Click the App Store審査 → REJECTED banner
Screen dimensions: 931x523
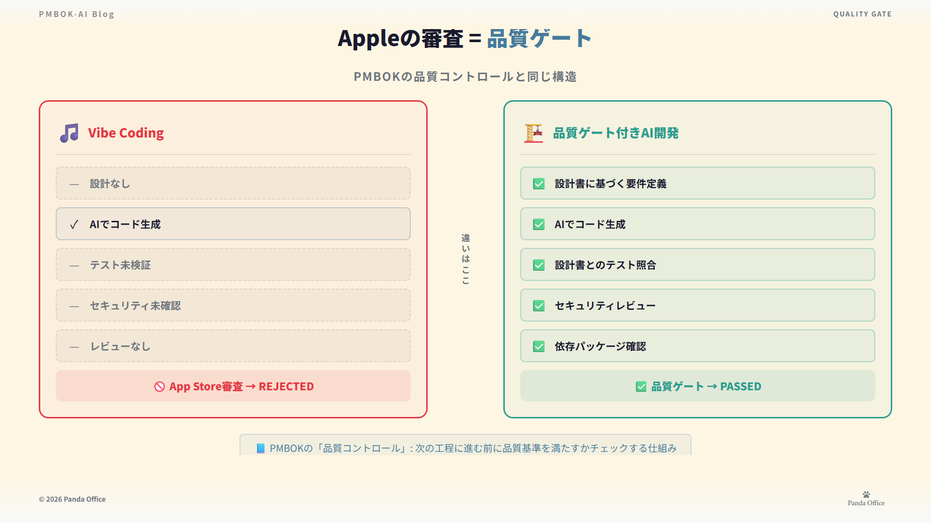coord(233,386)
